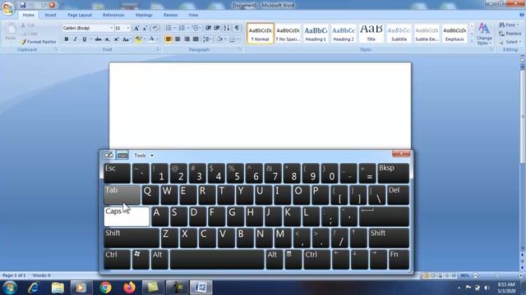The width and height of the screenshot is (526, 295).
Task: Apply the Heading 1 style
Action: tap(316, 34)
